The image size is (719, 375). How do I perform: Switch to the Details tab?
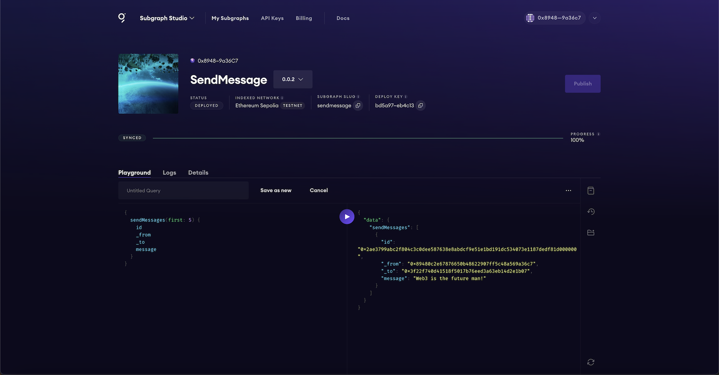tap(198, 173)
